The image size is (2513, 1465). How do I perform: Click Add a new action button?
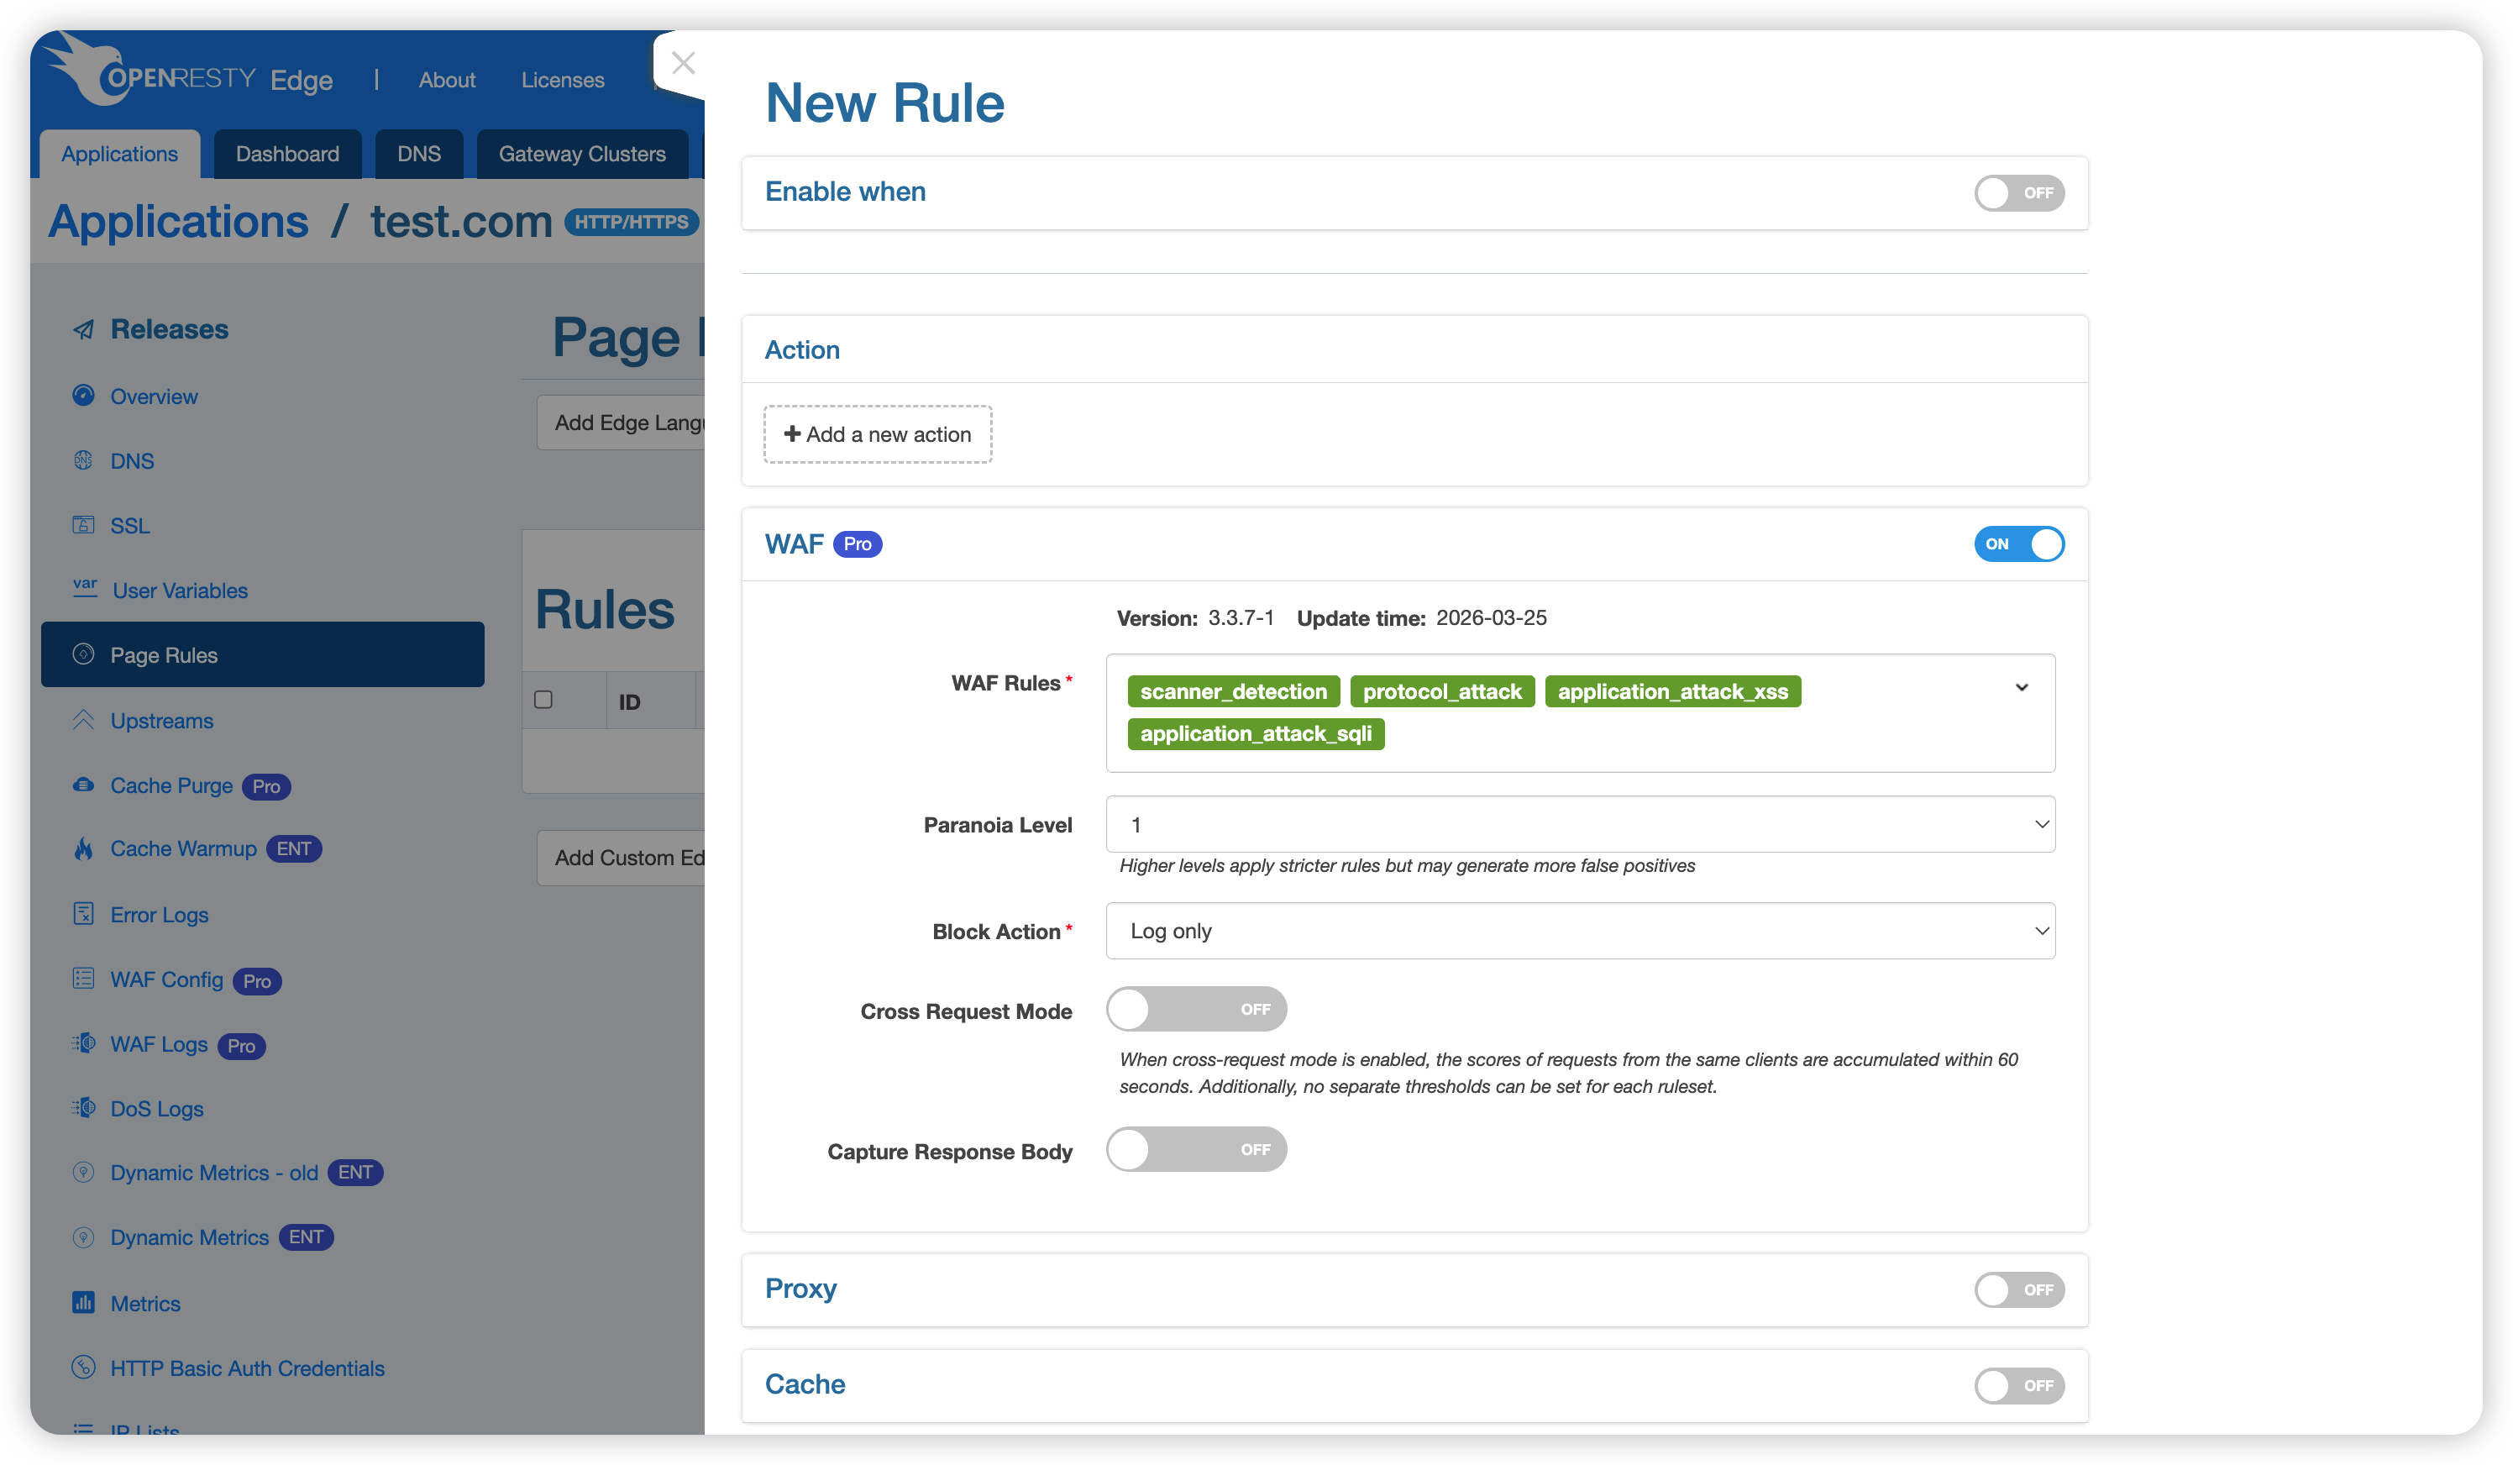[x=877, y=433]
